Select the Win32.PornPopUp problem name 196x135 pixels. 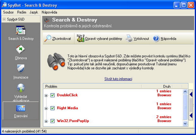[73, 121]
